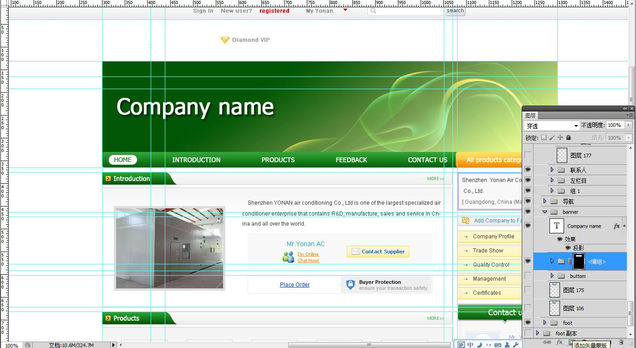Select the buttom layer group
The height and width of the screenshot is (348, 636).
click(578, 276)
